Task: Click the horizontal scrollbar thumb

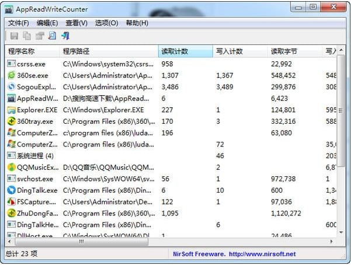Action: 81,242
